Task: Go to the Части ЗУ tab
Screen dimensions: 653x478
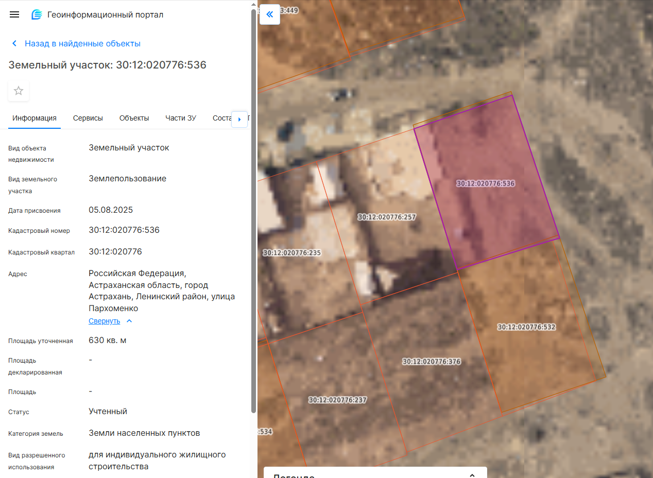Action: [x=181, y=118]
